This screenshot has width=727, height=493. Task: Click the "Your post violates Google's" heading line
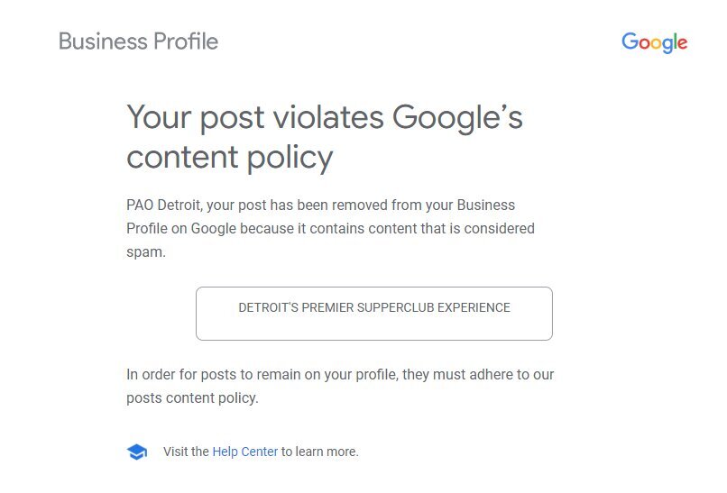click(x=325, y=118)
